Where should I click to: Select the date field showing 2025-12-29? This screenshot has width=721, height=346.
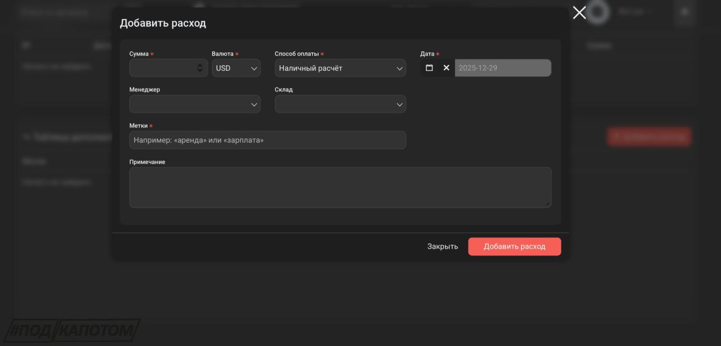click(x=502, y=68)
